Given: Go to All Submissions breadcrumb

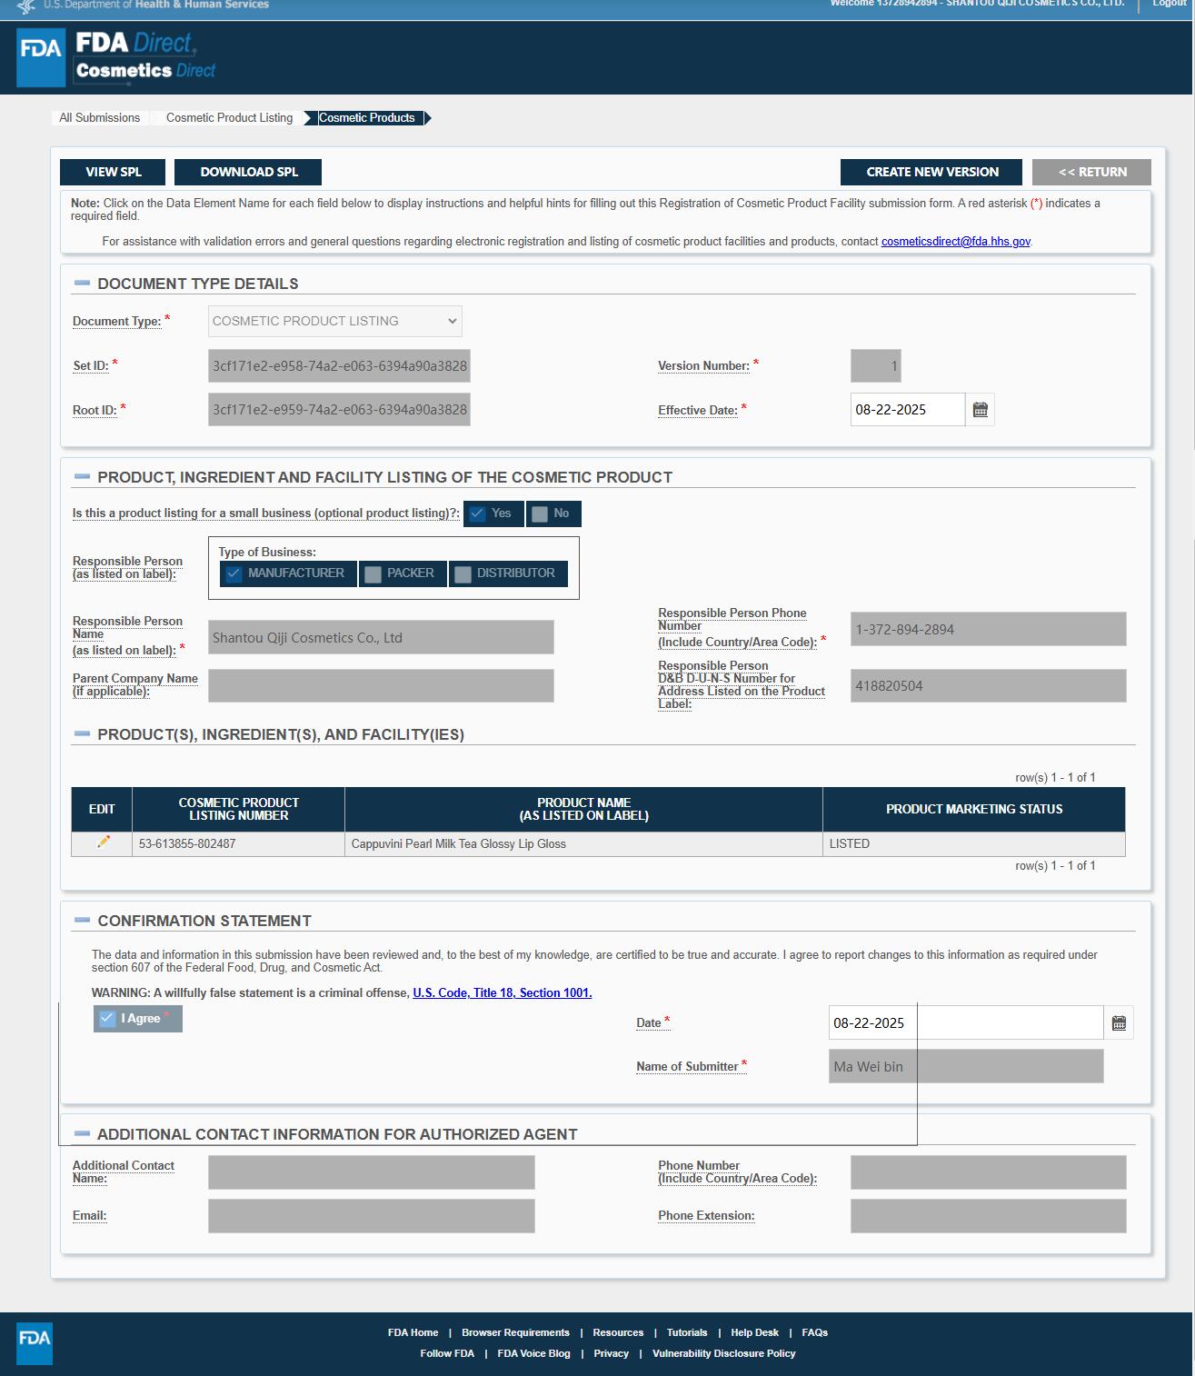Looking at the screenshot, I should point(99,118).
